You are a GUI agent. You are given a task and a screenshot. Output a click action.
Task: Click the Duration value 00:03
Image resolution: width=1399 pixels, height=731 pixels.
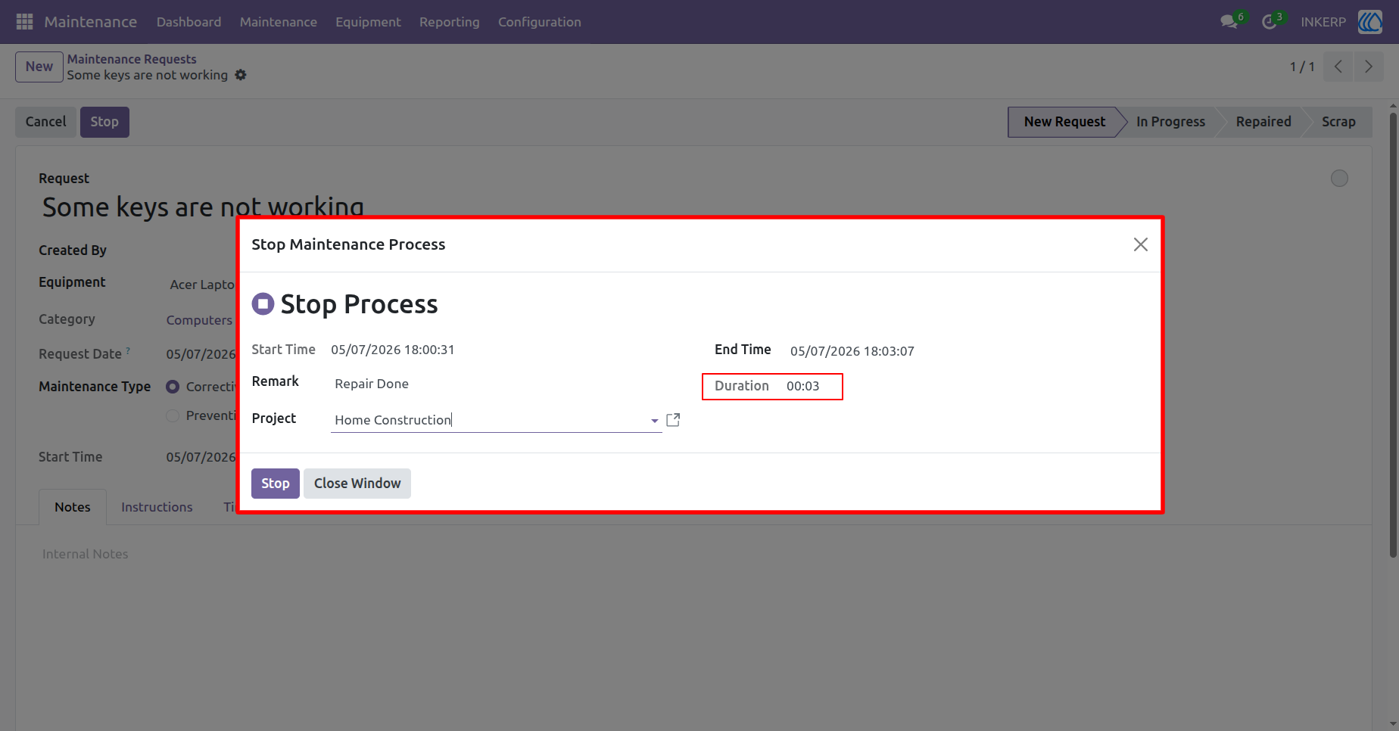pos(802,386)
